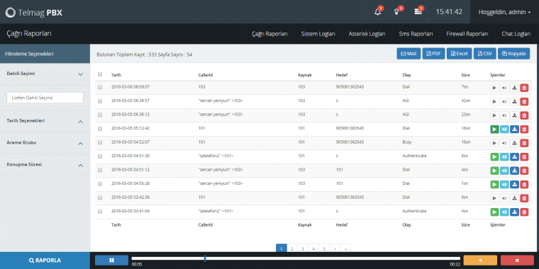
Task: Close the audio player with red X
Action: coord(517,260)
